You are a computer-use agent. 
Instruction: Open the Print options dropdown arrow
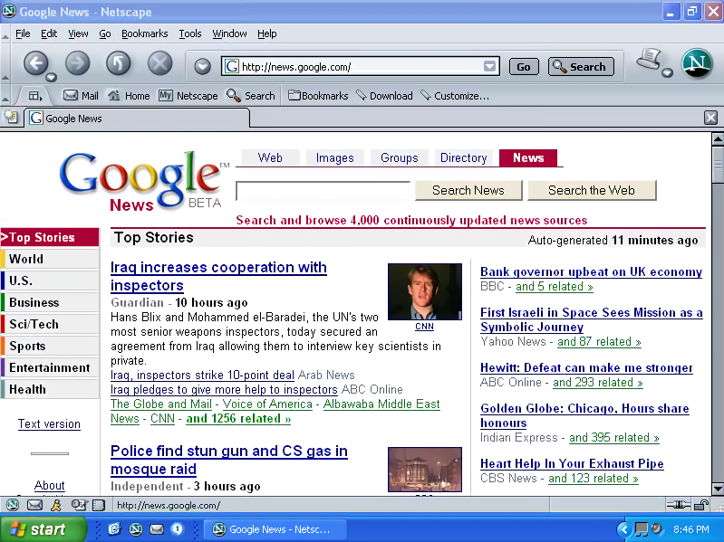pos(667,72)
